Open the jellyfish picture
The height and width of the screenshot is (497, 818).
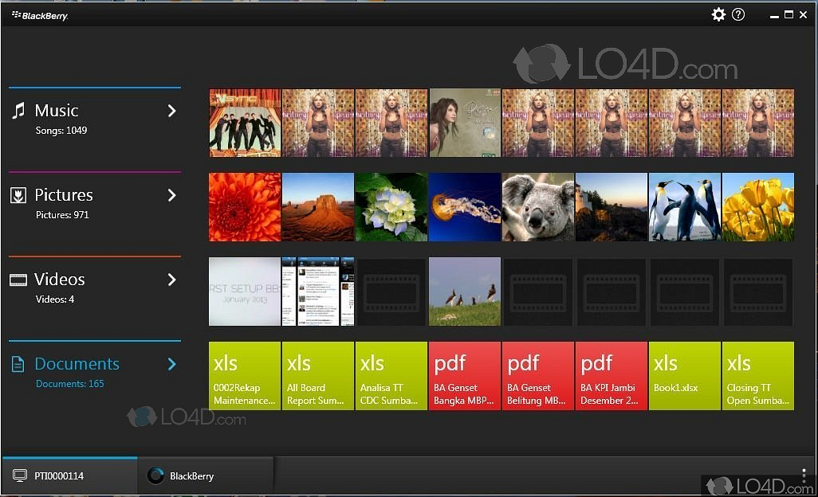pos(465,207)
